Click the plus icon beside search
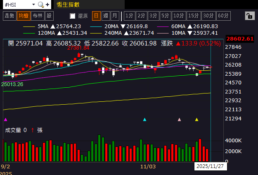Image resolution: width=258 pixels, height=175 pixels. [48, 5]
